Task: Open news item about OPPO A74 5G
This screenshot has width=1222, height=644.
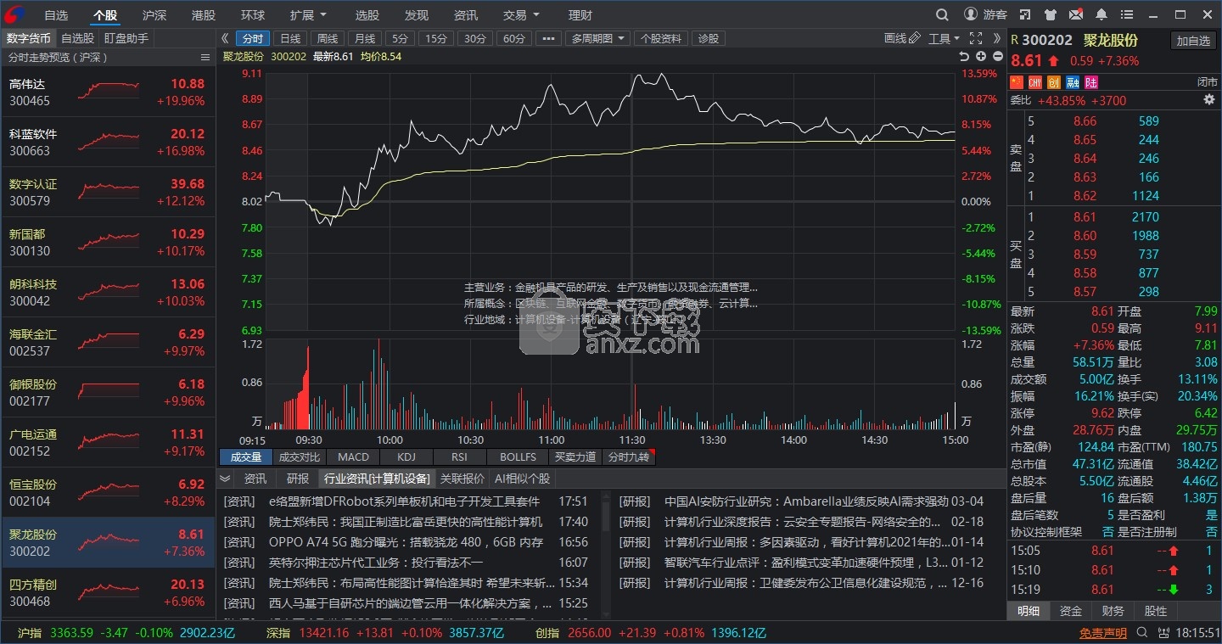Action: (406, 542)
